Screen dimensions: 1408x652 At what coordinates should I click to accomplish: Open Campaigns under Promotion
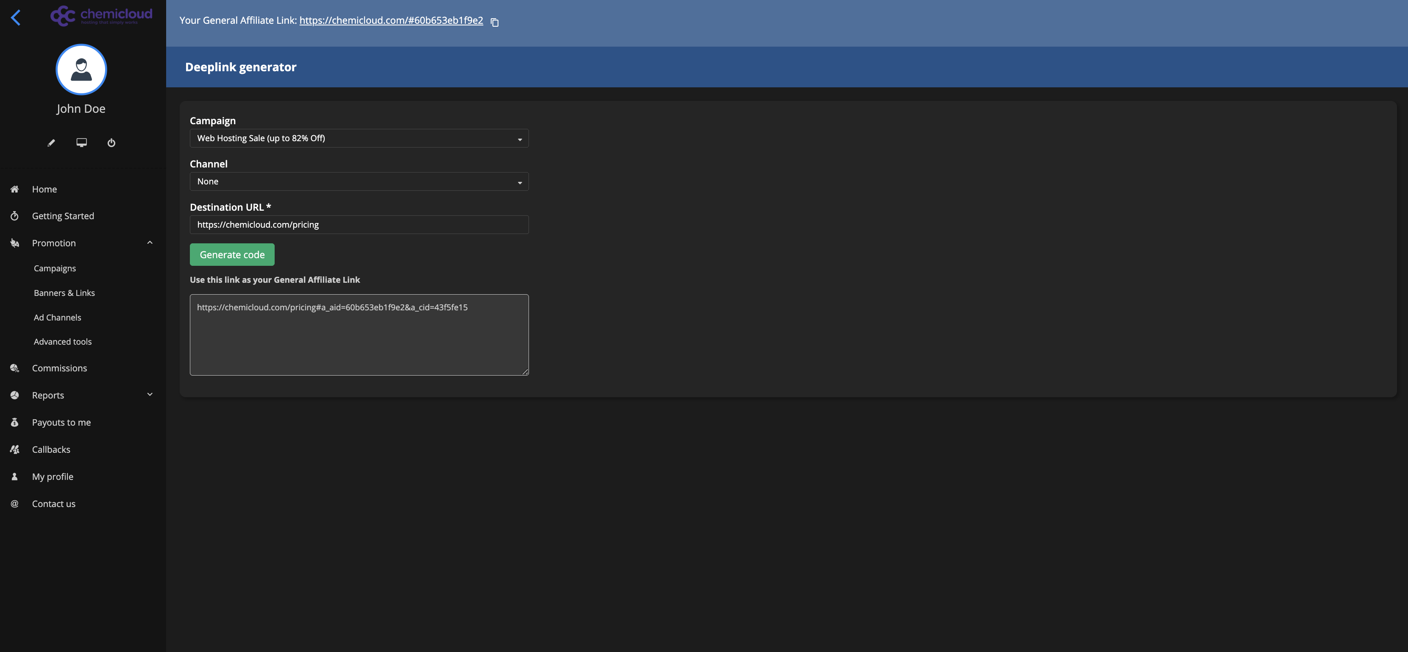[x=55, y=268]
